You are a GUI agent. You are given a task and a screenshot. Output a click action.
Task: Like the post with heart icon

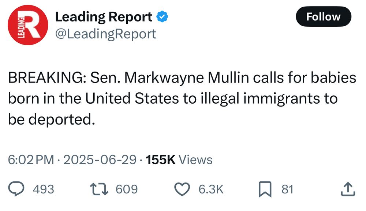[x=182, y=189]
